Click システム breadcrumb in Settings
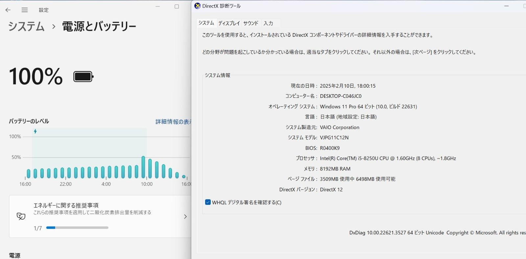 (x=26, y=26)
